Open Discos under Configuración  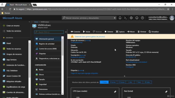pyautogui.click(x=48, y=75)
